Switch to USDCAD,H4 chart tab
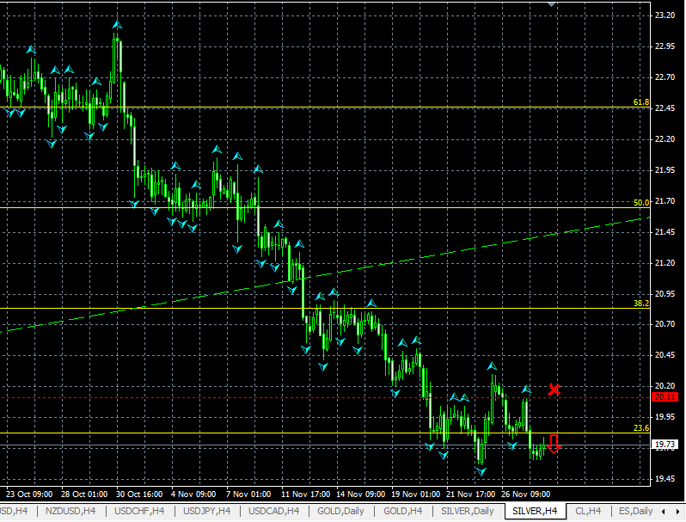Image resolution: width=686 pixels, height=522 pixels. pyautogui.click(x=273, y=511)
